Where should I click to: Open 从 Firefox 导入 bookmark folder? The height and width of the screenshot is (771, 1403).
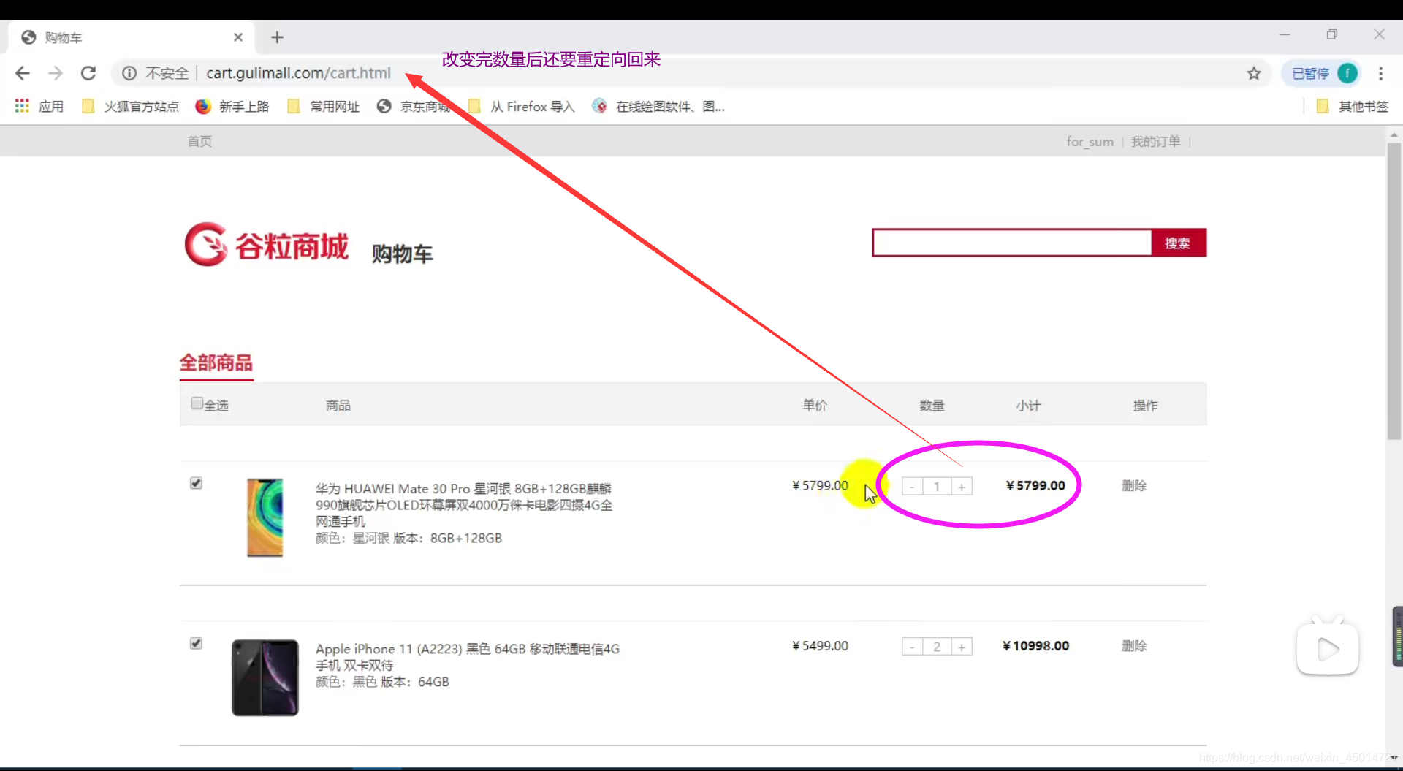point(521,107)
